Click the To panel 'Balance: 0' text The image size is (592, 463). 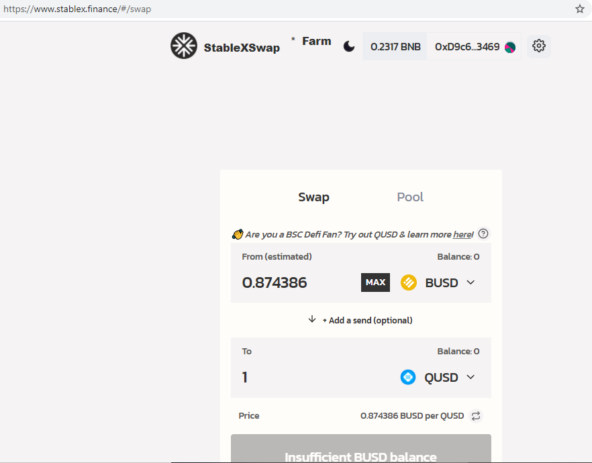point(458,352)
